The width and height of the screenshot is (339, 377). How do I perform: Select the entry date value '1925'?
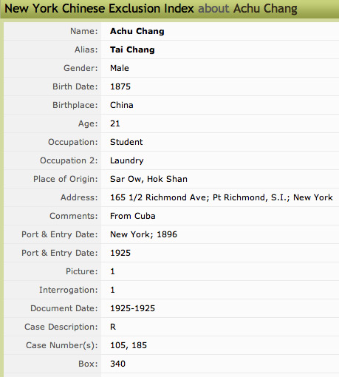pos(120,253)
